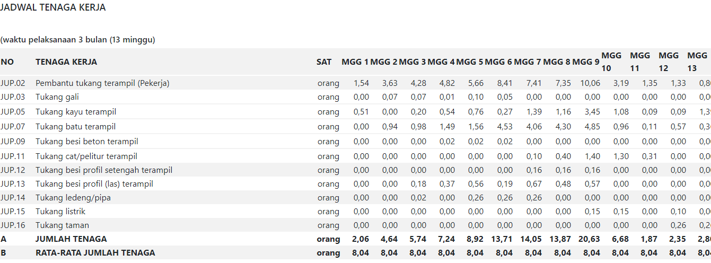711x263 pixels.
Task: Click the RATA-RATA JUMLAH TENAGA row label
Action: click(x=95, y=253)
